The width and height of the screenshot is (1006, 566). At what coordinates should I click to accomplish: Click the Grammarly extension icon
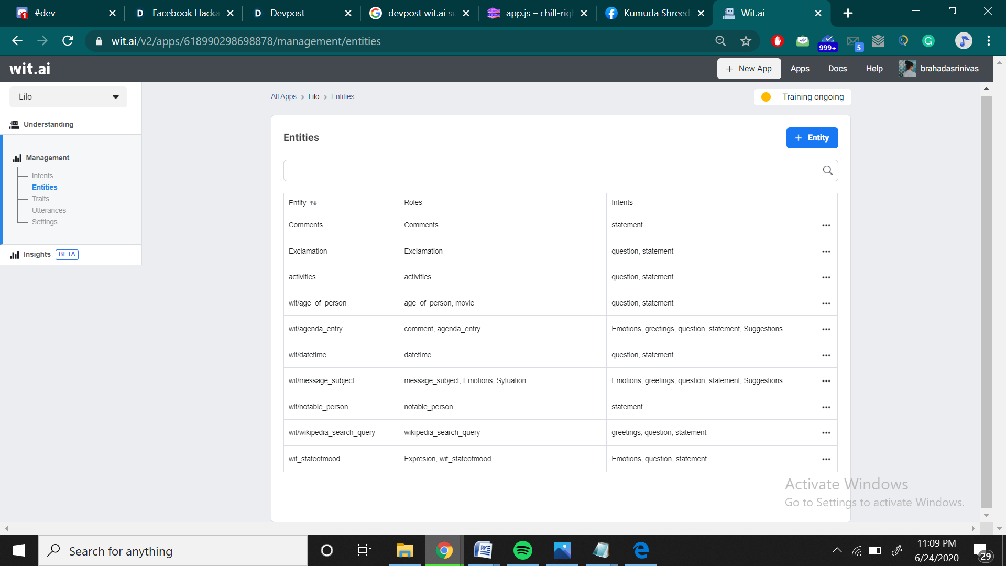[x=928, y=41]
